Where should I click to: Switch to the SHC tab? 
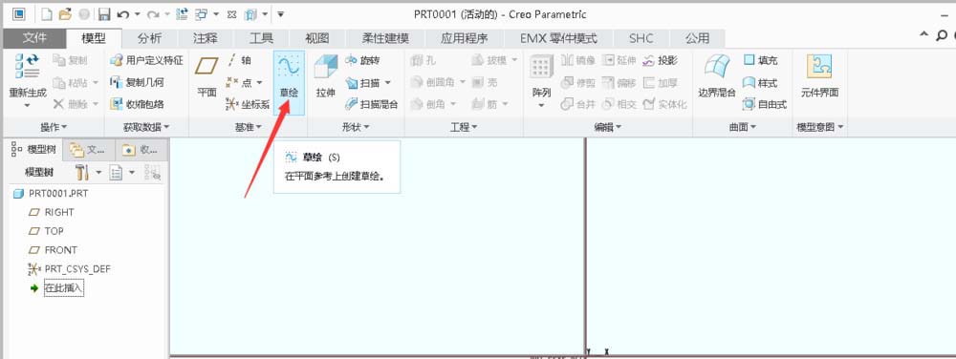point(641,38)
